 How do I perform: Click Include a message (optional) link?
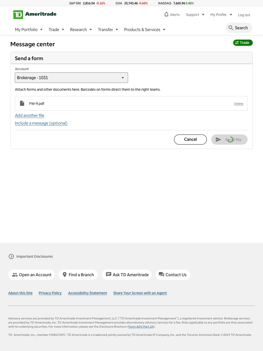tap(41, 123)
